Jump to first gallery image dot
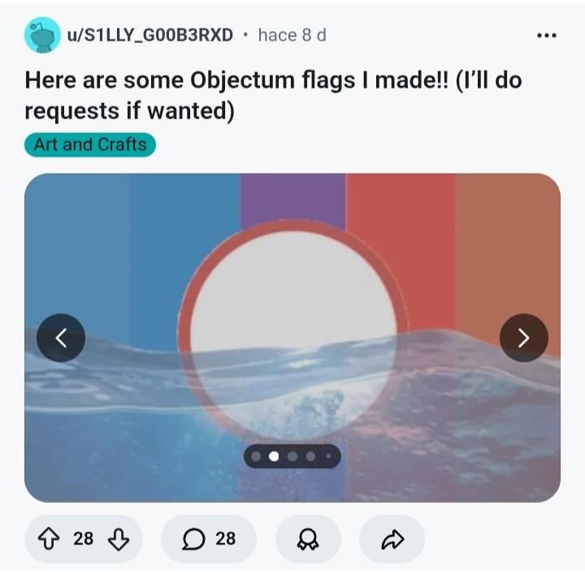Screen dimensions: 585x572 tap(256, 457)
